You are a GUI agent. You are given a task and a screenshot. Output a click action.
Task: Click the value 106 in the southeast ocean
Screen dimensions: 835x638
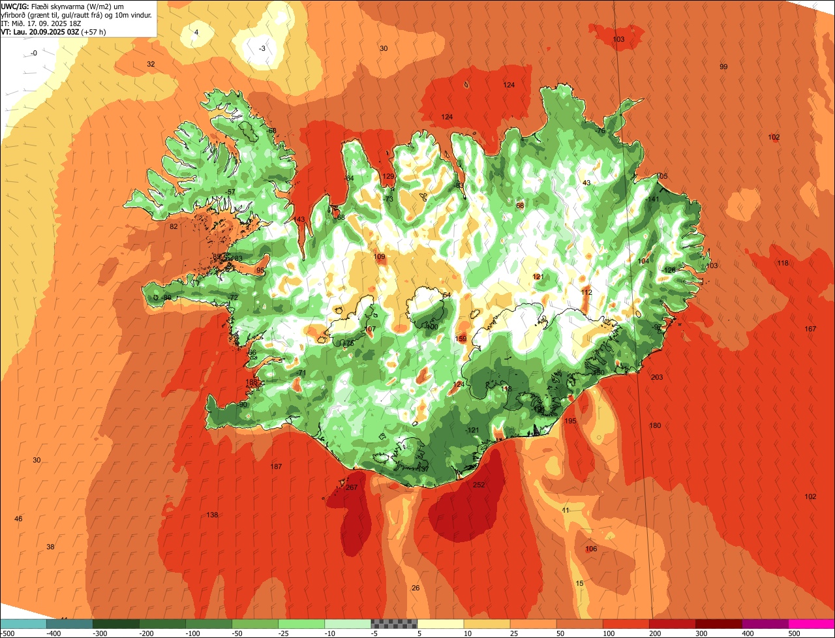[x=591, y=549]
